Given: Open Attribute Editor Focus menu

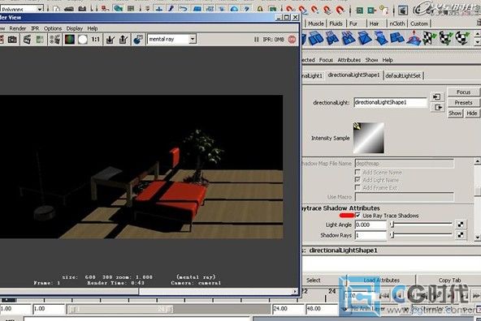Looking at the screenshot, I should tap(326, 60).
